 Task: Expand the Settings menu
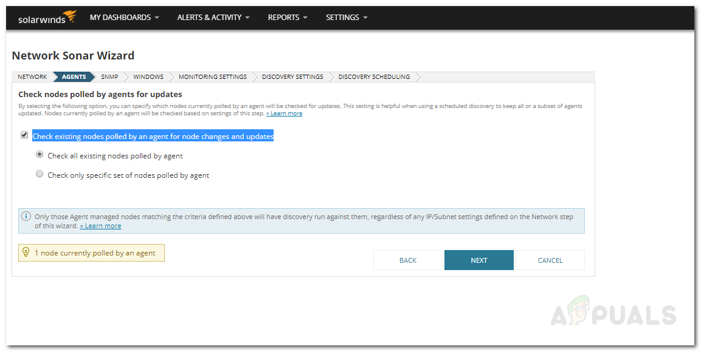click(347, 18)
